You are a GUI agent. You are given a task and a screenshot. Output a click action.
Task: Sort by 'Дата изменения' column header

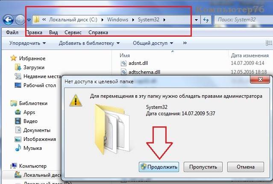[x=250, y=55]
